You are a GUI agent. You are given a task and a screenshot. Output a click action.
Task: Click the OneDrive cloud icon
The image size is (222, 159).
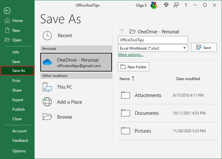pos(47,62)
